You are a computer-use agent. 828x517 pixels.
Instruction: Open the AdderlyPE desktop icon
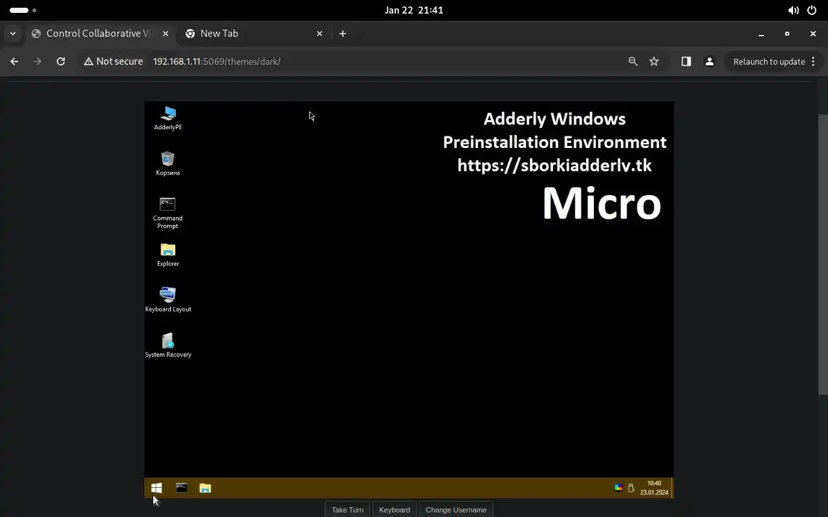[168, 118]
